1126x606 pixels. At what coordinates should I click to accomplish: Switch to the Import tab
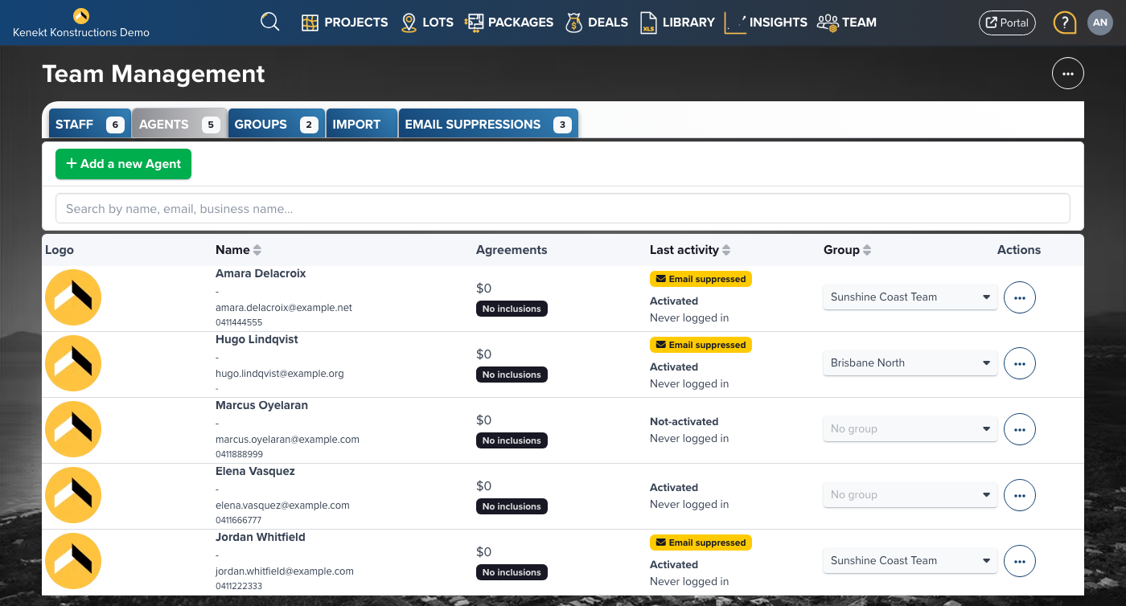[362, 124]
